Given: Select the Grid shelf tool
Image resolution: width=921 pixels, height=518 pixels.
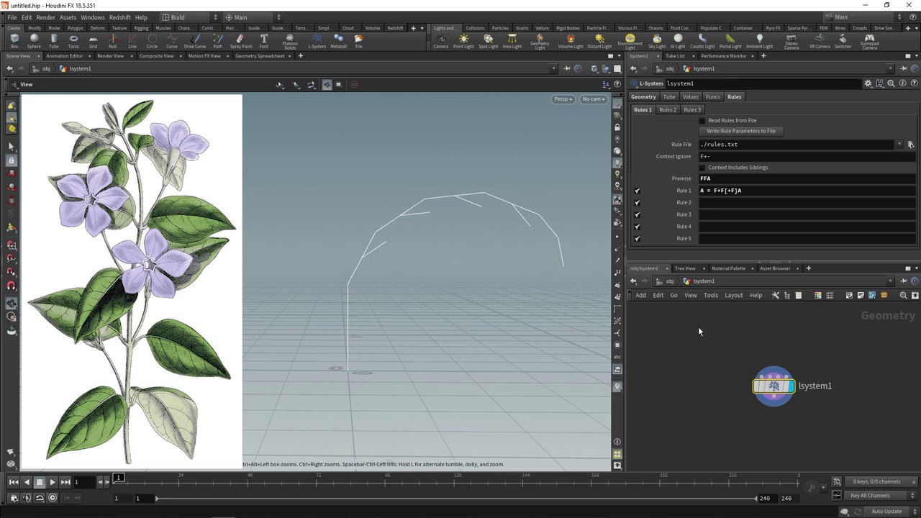Looking at the screenshot, I should point(93,41).
